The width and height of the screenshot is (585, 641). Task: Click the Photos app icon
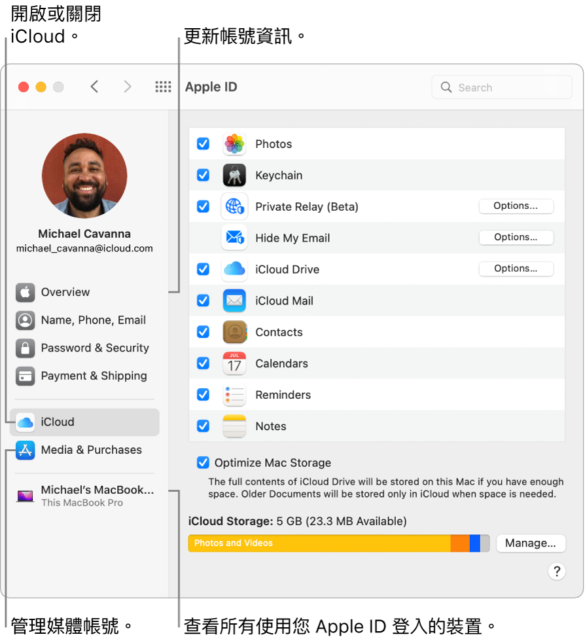click(234, 144)
